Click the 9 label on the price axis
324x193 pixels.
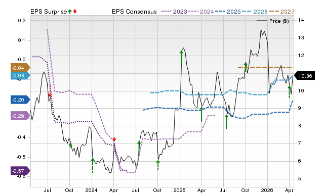click(300, 108)
